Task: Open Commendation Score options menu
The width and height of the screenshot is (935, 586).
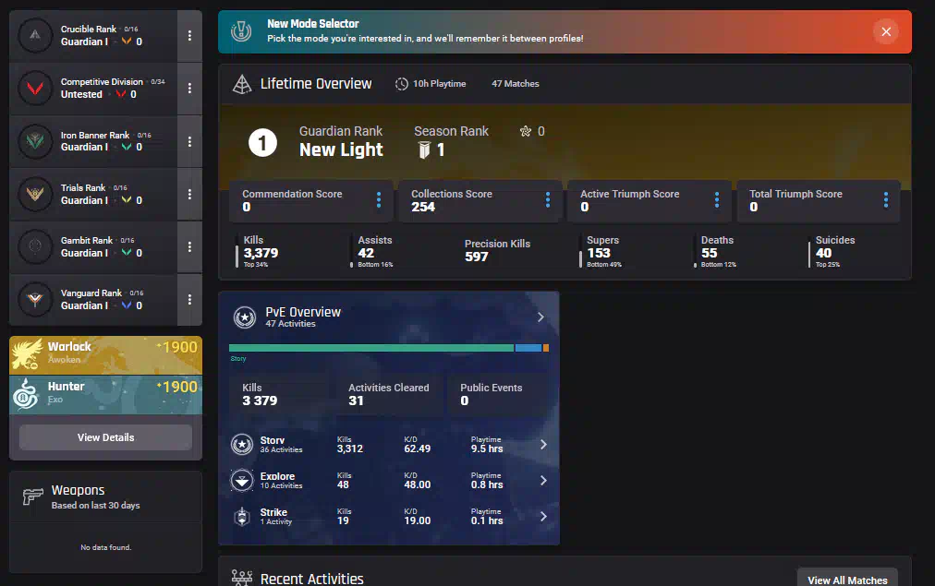Action: [x=379, y=200]
